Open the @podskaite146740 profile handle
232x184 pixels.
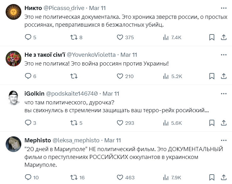click(x=72, y=93)
